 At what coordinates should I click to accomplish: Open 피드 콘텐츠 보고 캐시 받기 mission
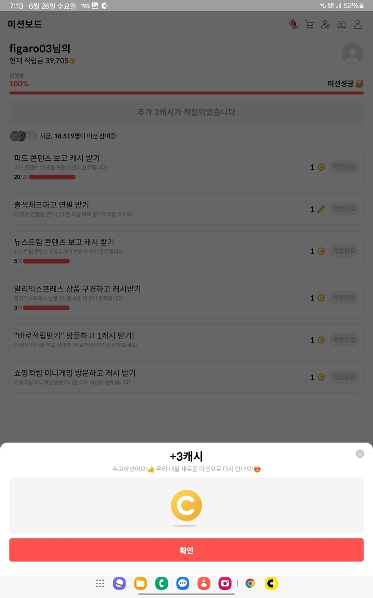(x=186, y=167)
